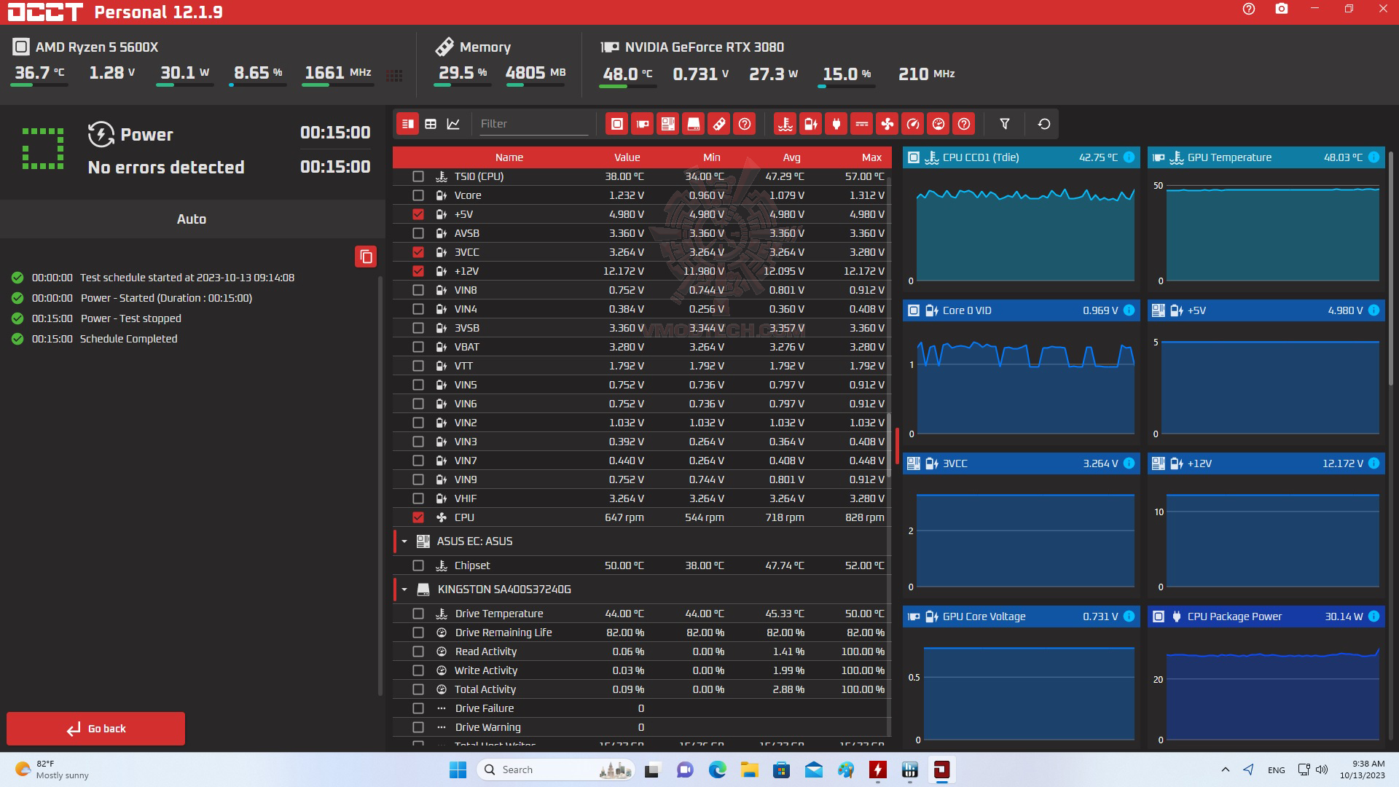Toggle the motherboard hardware filter icon
Screen dimensions: 1399x787
667,124
